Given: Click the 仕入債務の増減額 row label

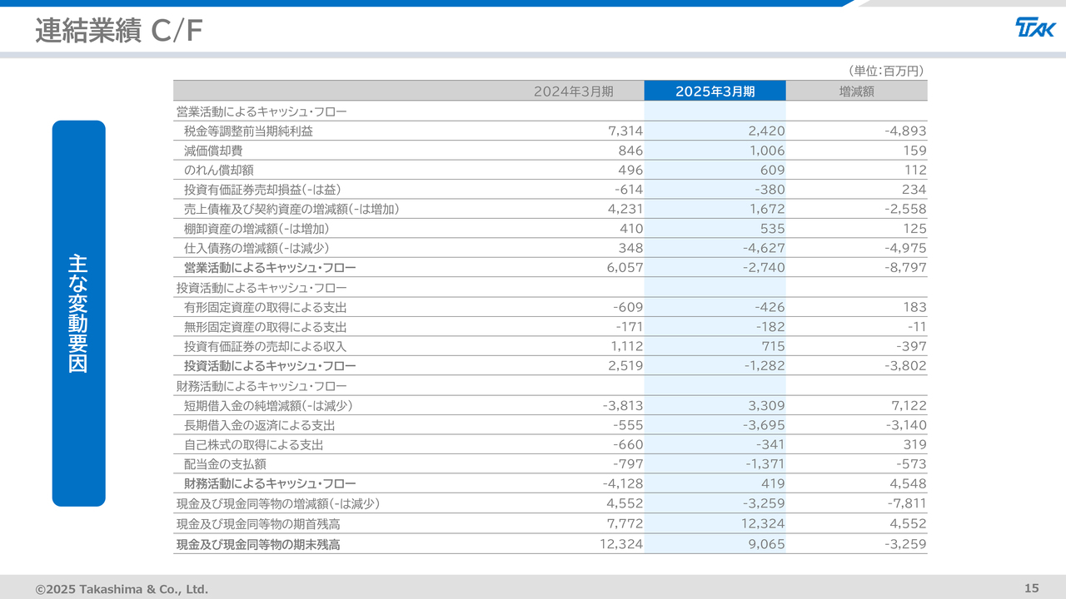Looking at the screenshot, I should [257, 248].
